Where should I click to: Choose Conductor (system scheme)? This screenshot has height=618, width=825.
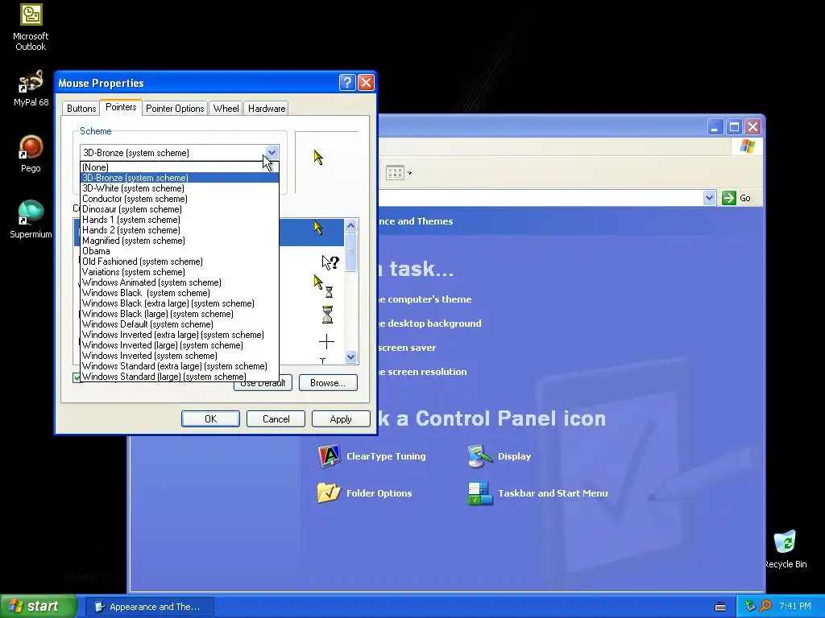click(x=180, y=199)
